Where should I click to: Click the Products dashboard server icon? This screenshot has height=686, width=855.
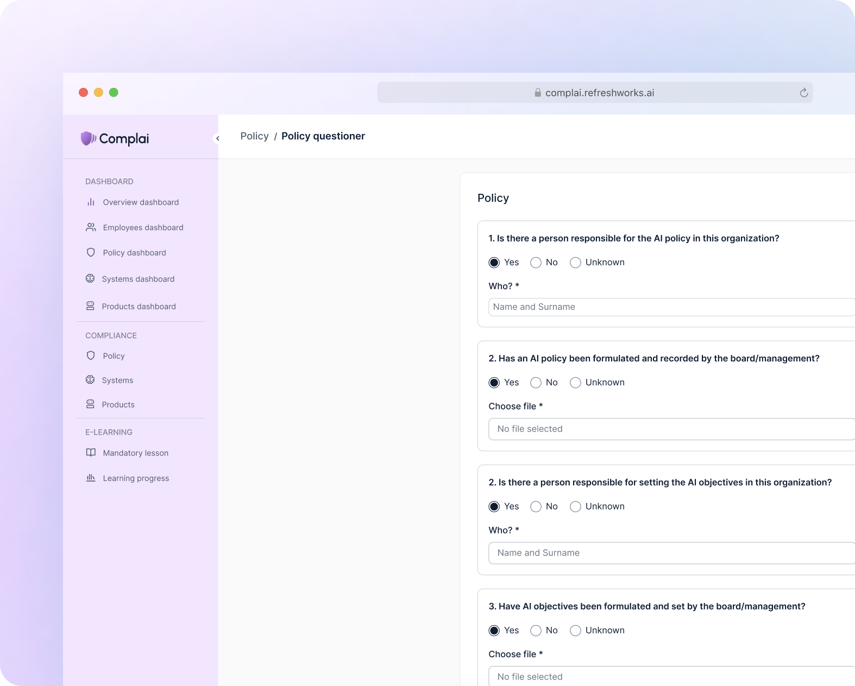[90, 307]
